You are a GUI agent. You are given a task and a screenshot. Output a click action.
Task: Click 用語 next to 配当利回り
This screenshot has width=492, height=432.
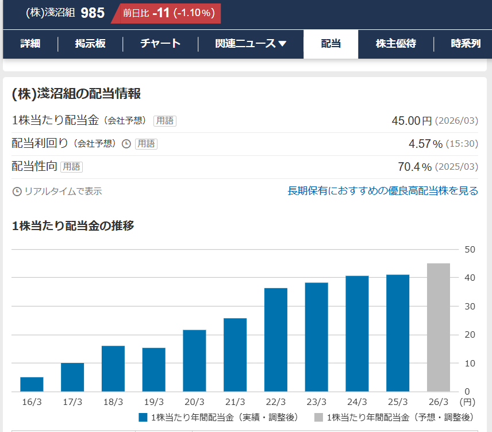click(145, 144)
